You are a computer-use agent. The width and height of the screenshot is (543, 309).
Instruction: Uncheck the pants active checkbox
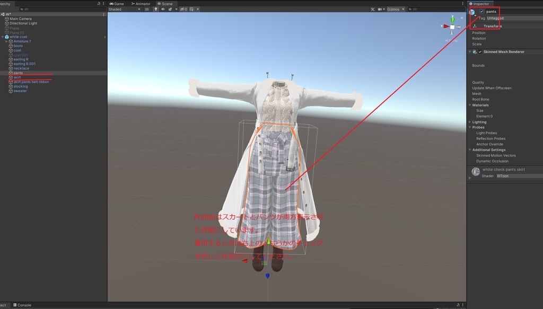coord(481,12)
